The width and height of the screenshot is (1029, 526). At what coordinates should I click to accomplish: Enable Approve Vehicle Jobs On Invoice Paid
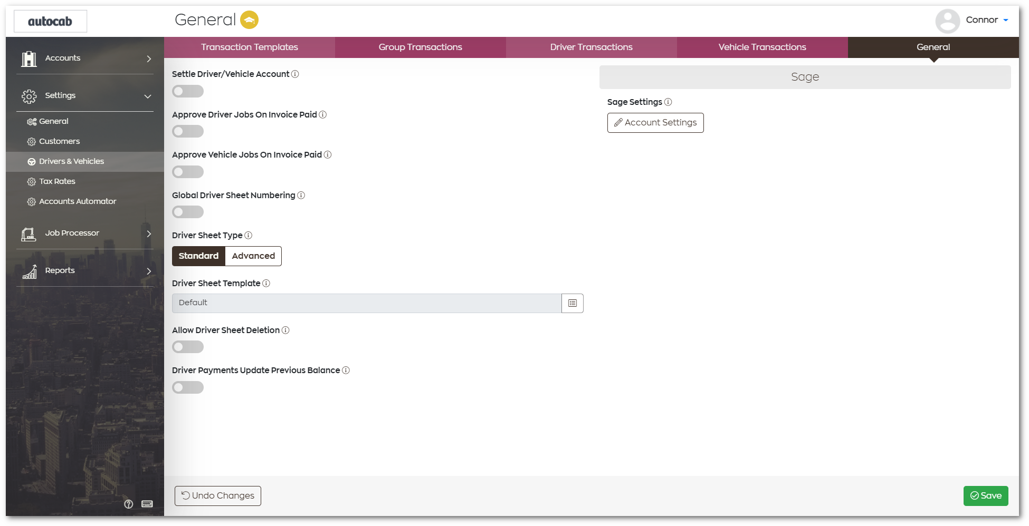click(188, 172)
